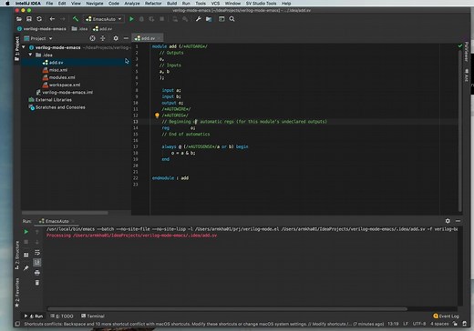
Task: Print the Run console output
Action: [37, 273]
